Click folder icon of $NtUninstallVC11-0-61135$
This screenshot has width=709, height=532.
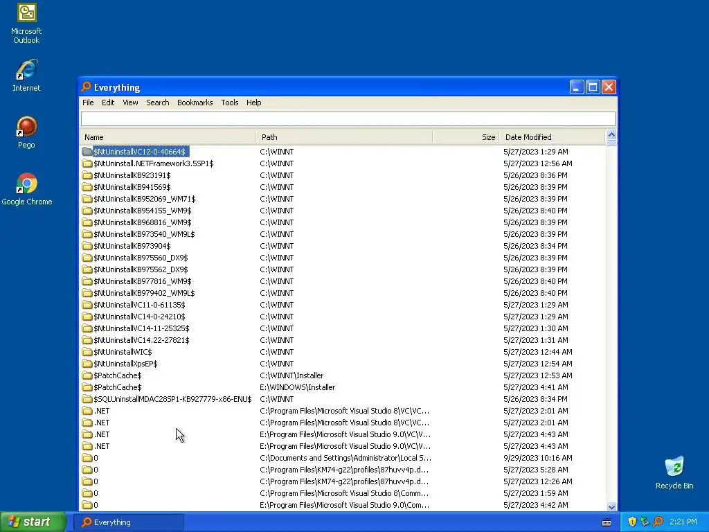87,305
